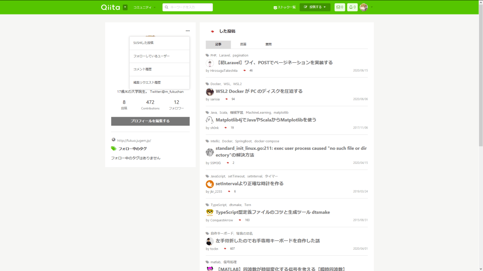The width and height of the screenshot is (483, 271).
Task: Click the タイマー tag
Action: [x=271, y=176]
